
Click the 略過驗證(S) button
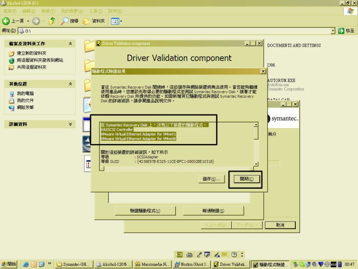tap(213, 211)
